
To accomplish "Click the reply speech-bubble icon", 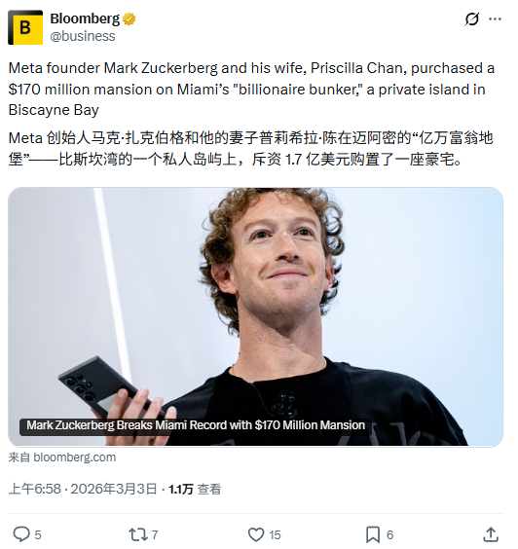I will (x=21, y=534).
